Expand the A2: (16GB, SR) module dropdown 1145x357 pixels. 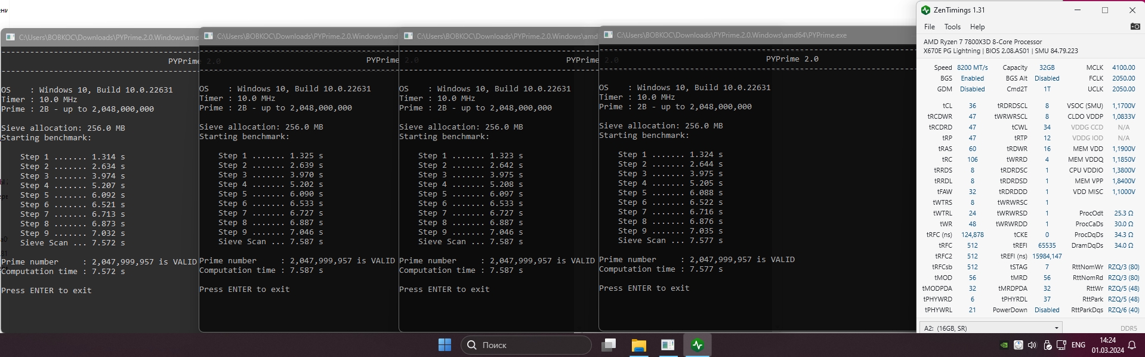coord(991,328)
